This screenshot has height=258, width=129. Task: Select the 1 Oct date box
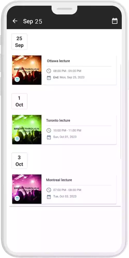pyautogui.click(x=19, y=101)
